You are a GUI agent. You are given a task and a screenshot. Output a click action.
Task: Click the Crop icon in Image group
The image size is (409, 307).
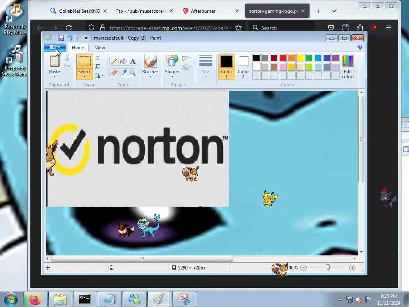pyautogui.click(x=98, y=58)
